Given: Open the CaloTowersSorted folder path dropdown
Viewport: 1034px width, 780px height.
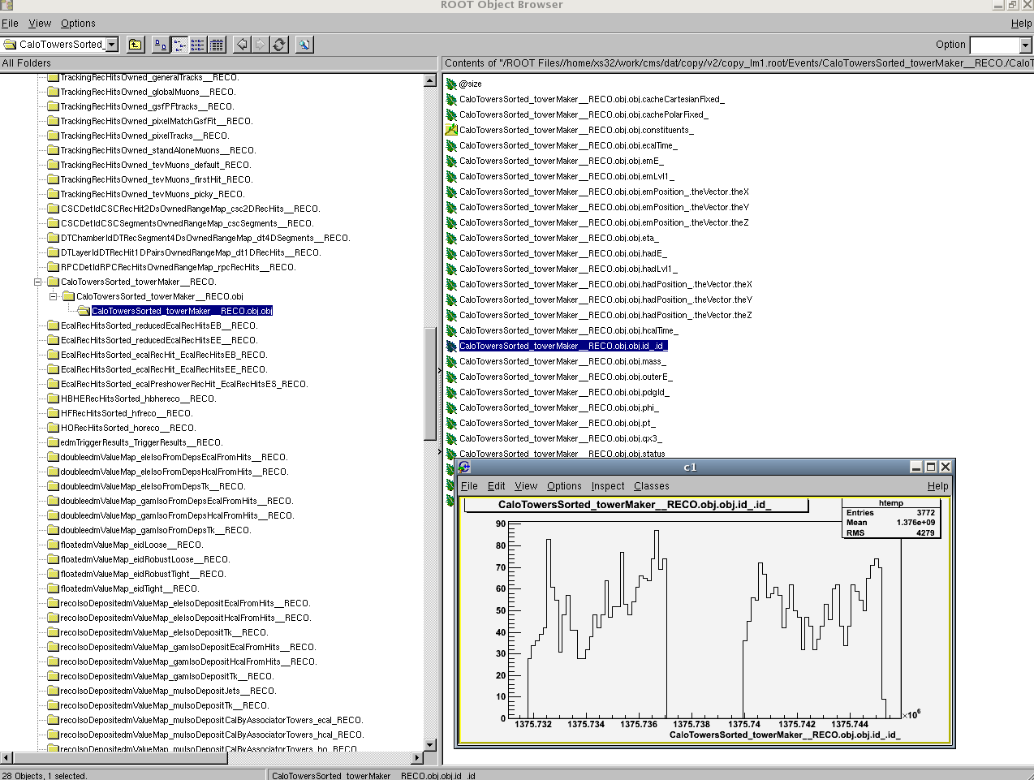Looking at the screenshot, I should coord(112,45).
